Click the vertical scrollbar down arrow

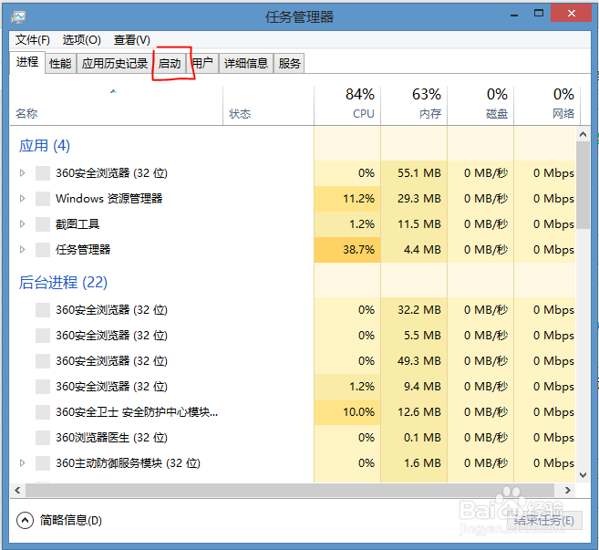pos(583,475)
